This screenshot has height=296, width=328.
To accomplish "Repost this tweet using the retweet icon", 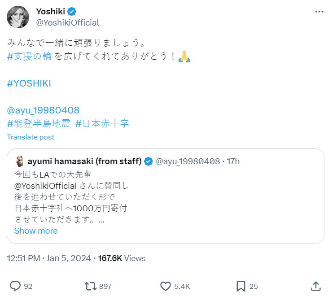I will tap(90, 286).
